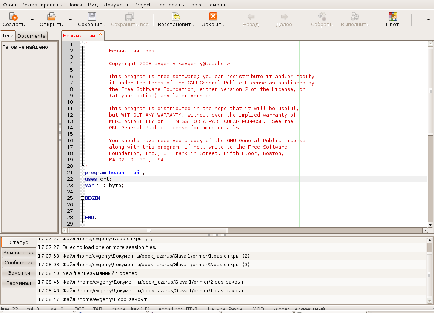The image size is (434, 313).
Task: Click 'uses crt;' on line 22
Action: tap(98, 179)
